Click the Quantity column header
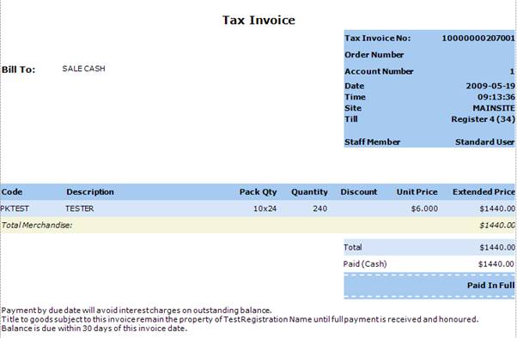 click(x=309, y=192)
